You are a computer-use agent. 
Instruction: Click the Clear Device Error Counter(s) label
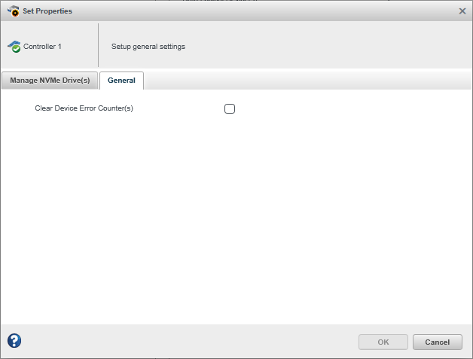(84, 108)
